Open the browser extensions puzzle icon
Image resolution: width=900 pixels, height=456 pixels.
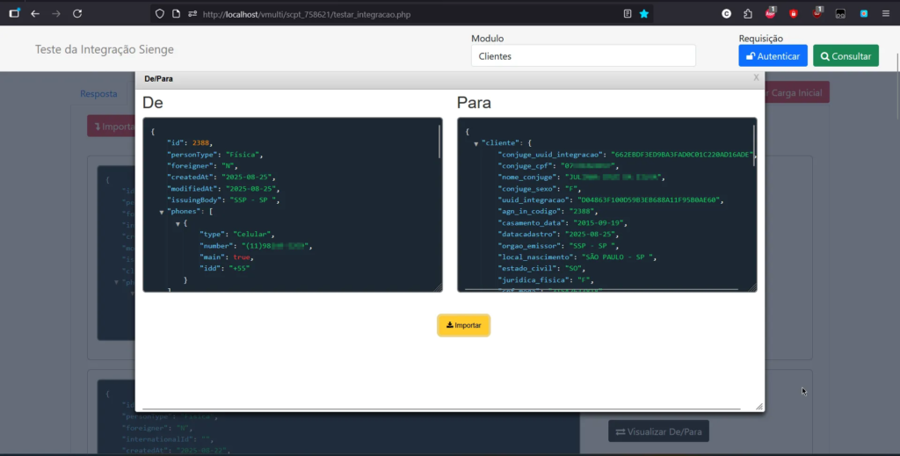(747, 14)
